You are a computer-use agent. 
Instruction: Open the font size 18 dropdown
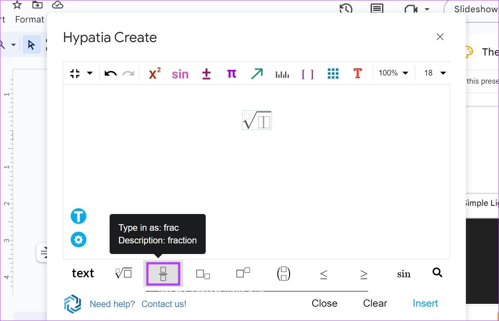(435, 73)
